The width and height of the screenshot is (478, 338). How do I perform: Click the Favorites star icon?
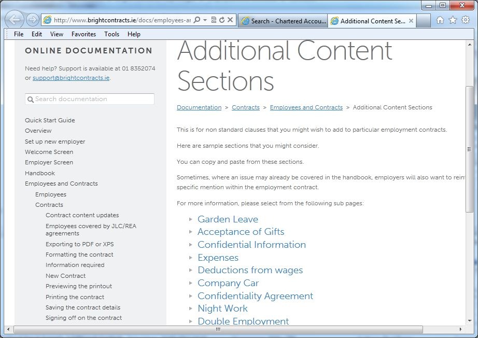click(x=453, y=20)
